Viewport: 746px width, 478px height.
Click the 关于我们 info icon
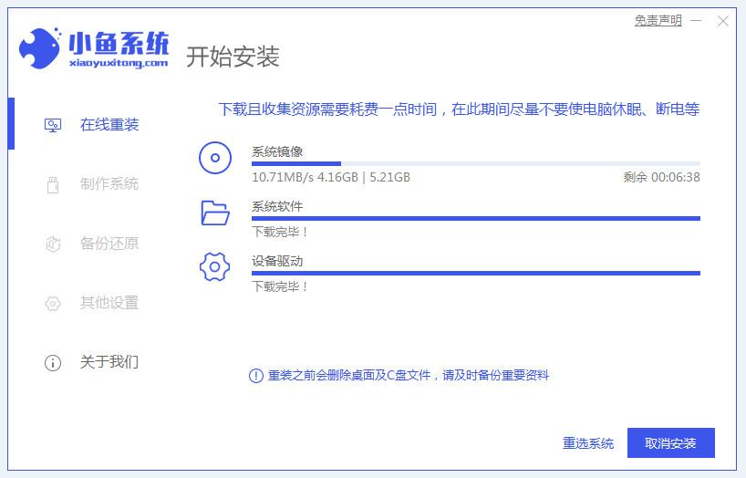click(x=53, y=362)
